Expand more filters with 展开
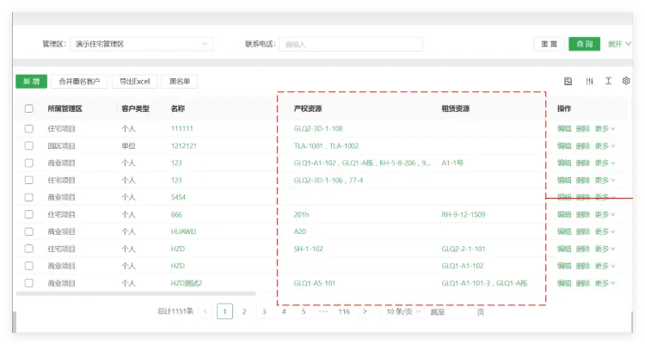This screenshot has height=345, width=645. (x=619, y=44)
